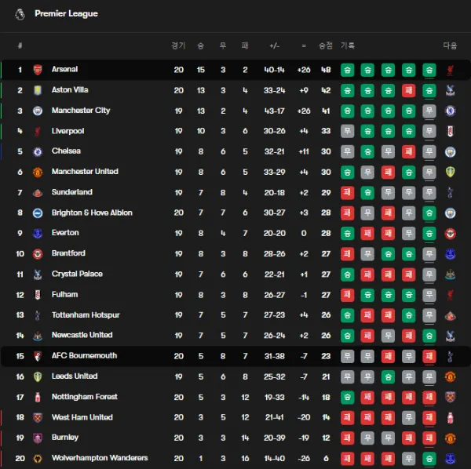Click the Premier League lion logo
Viewport: 471px width, 469px height.
click(20, 13)
